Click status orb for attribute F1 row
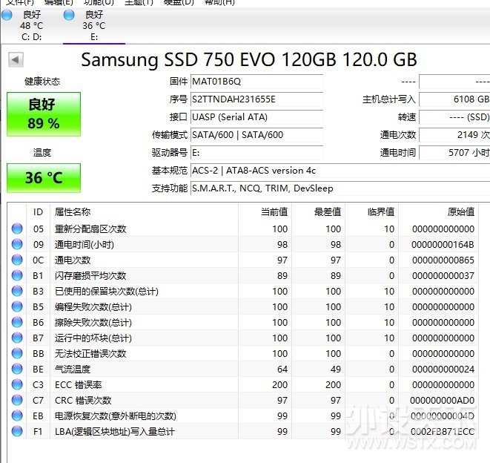Viewport: 490px width, 463px height. coord(17,432)
